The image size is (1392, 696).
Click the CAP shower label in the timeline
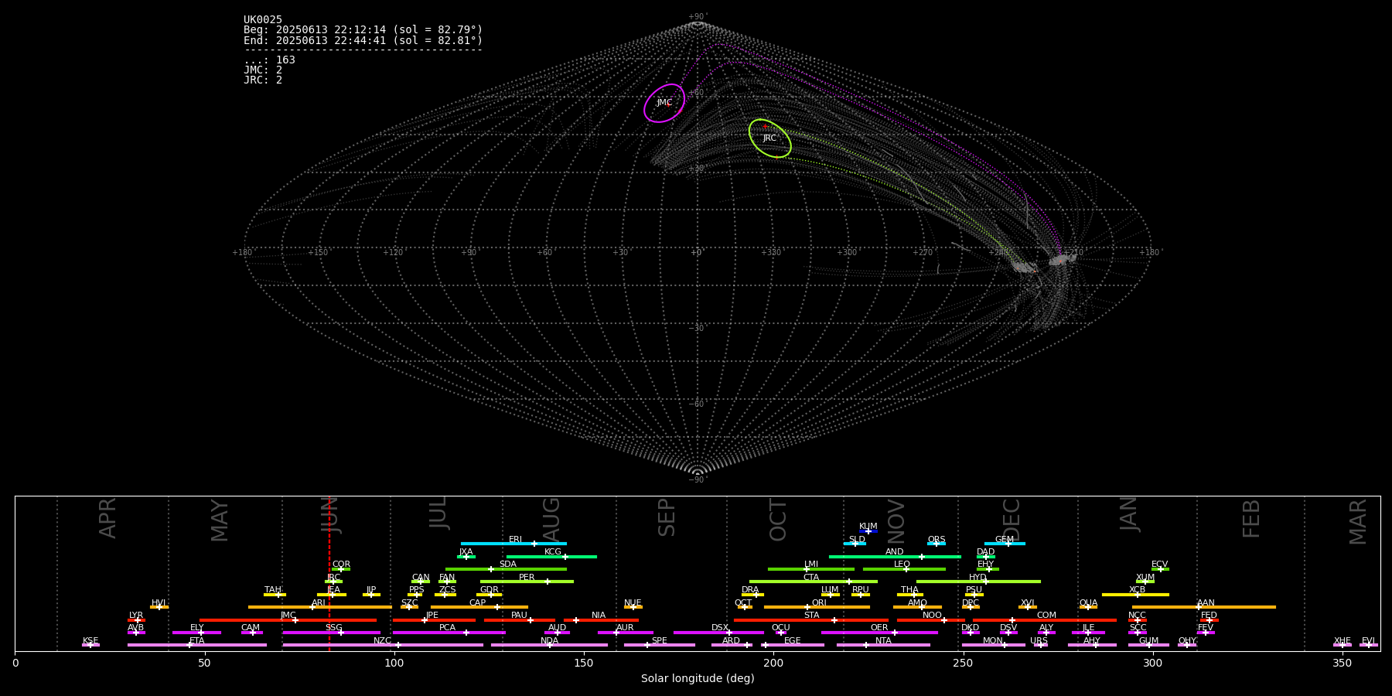(x=478, y=603)
